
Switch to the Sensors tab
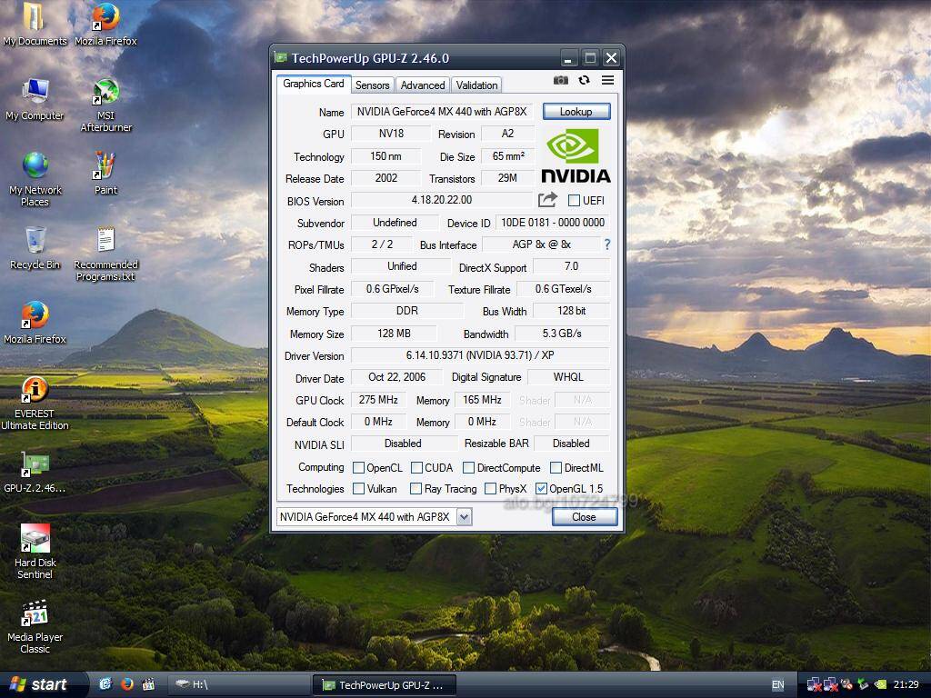click(x=372, y=85)
